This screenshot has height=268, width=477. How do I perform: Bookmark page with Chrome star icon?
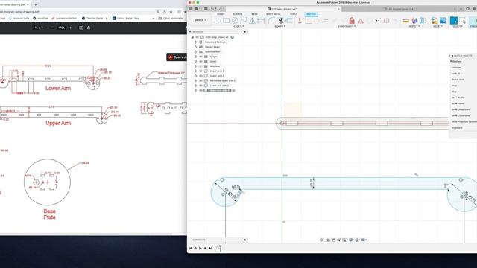point(171,12)
